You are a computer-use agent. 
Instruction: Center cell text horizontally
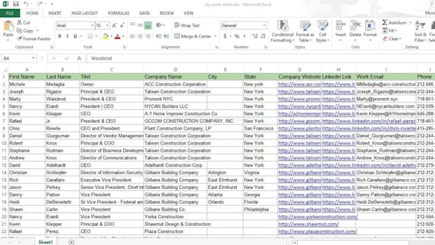point(140,36)
